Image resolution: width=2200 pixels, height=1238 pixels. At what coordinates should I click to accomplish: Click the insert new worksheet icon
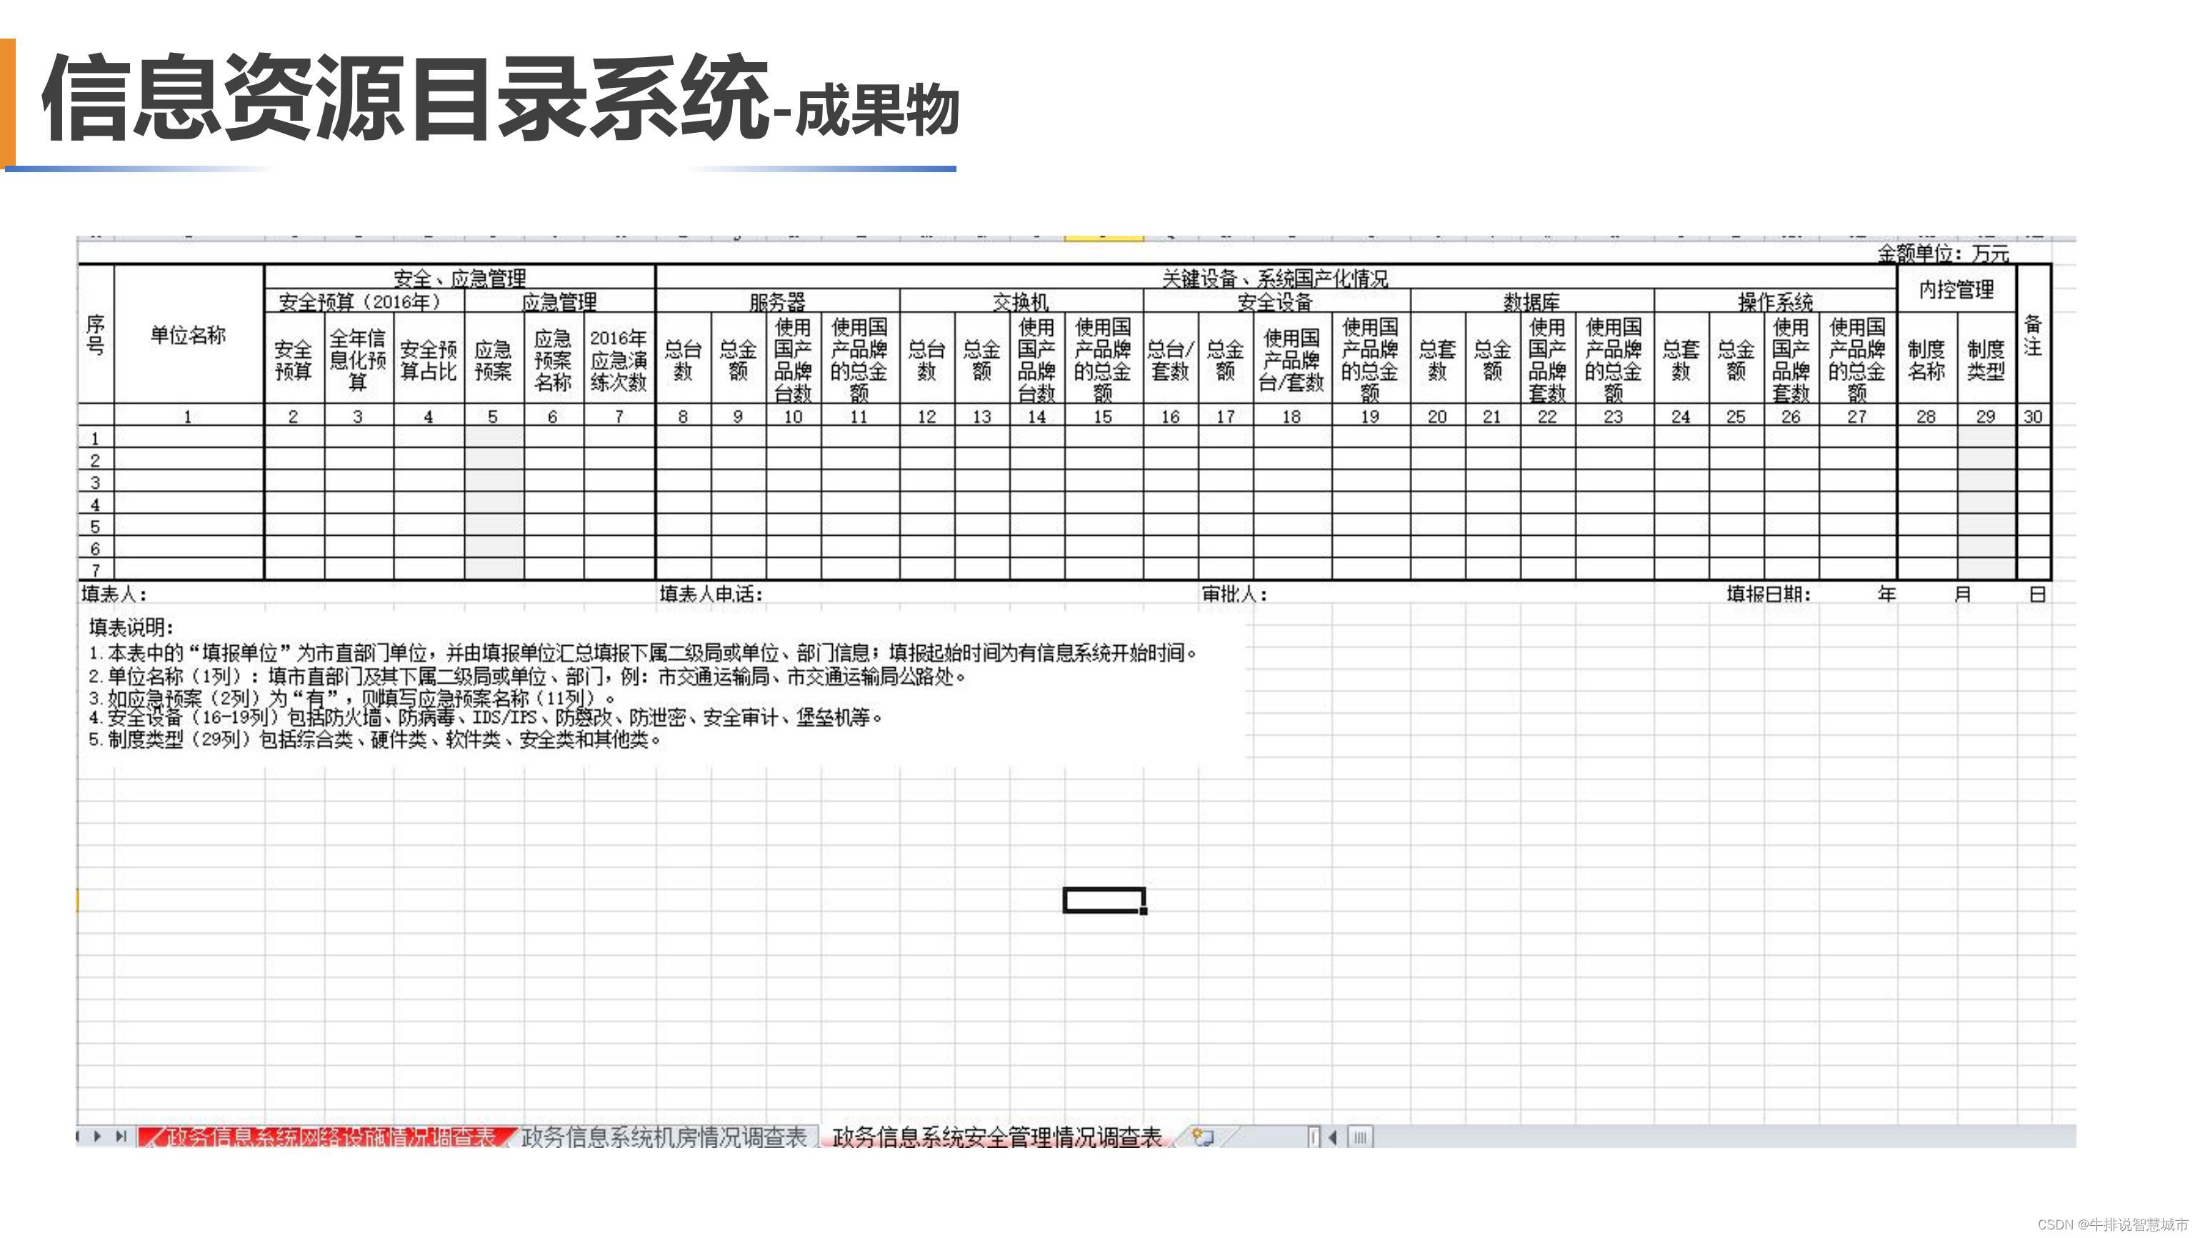(x=1204, y=1137)
